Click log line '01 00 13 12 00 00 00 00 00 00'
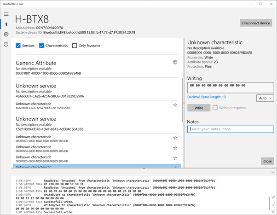Image resolution: width=277 pixels, height=215 pixels. [x=40, y=198]
